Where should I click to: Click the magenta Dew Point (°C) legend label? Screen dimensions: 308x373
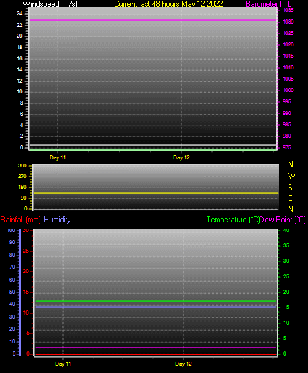[x=283, y=220]
